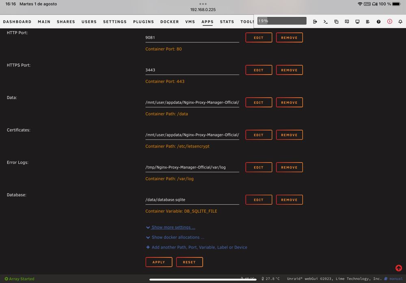
Task: Select the HTTP Port input field showing 9081
Action: pos(192,37)
